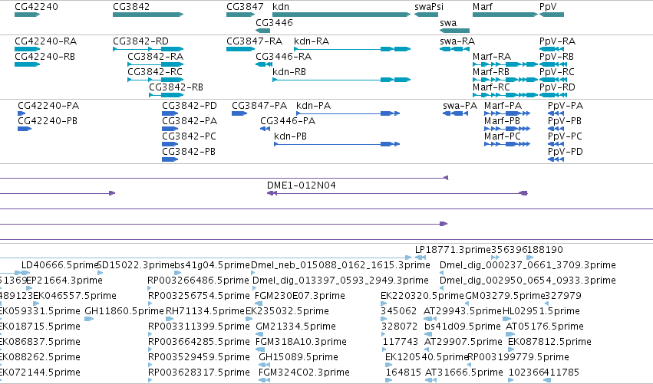Select EST GM21334.5prime
653x384 pixels.
259,334
